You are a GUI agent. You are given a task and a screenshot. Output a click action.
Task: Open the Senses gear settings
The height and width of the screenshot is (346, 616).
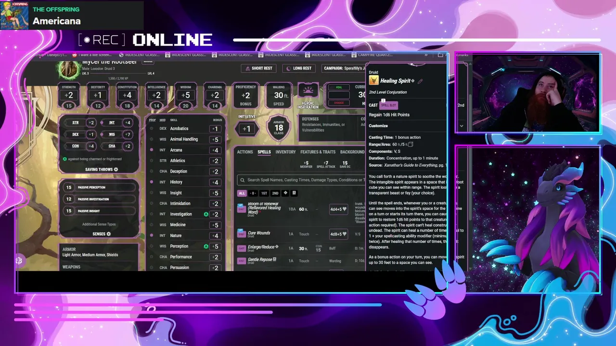(109, 234)
